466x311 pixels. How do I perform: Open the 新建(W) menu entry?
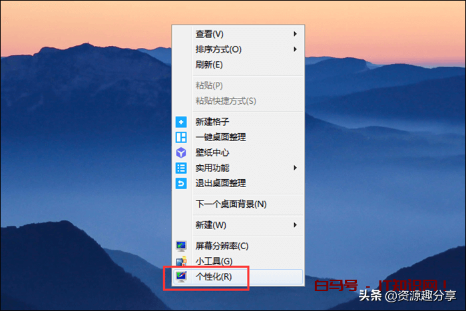(238, 225)
